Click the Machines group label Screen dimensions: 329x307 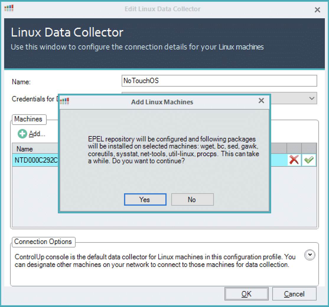pyautogui.click(x=28, y=119)
